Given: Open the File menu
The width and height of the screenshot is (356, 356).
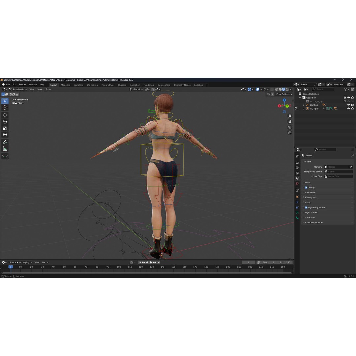Looking at the screenshot, I should 8,84.
